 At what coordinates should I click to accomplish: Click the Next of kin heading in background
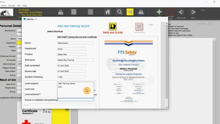point(8,80)
